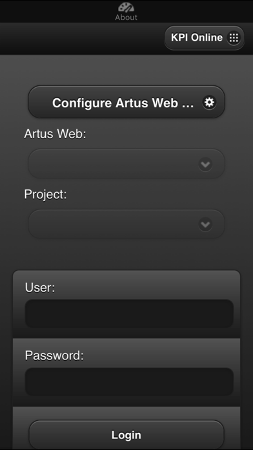Click the grid icon beside KPI Online
The image size is (253, 450).
[x=234, y=37]
